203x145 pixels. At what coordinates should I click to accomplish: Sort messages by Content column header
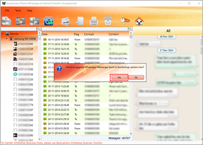click(113, 34)
